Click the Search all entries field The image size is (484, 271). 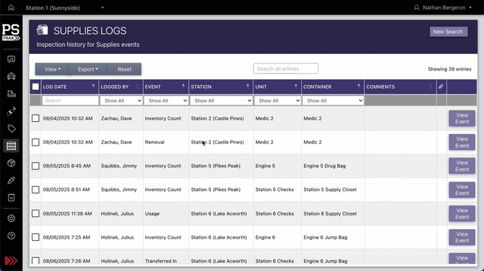pyautogui.click(x=285, y=68)
